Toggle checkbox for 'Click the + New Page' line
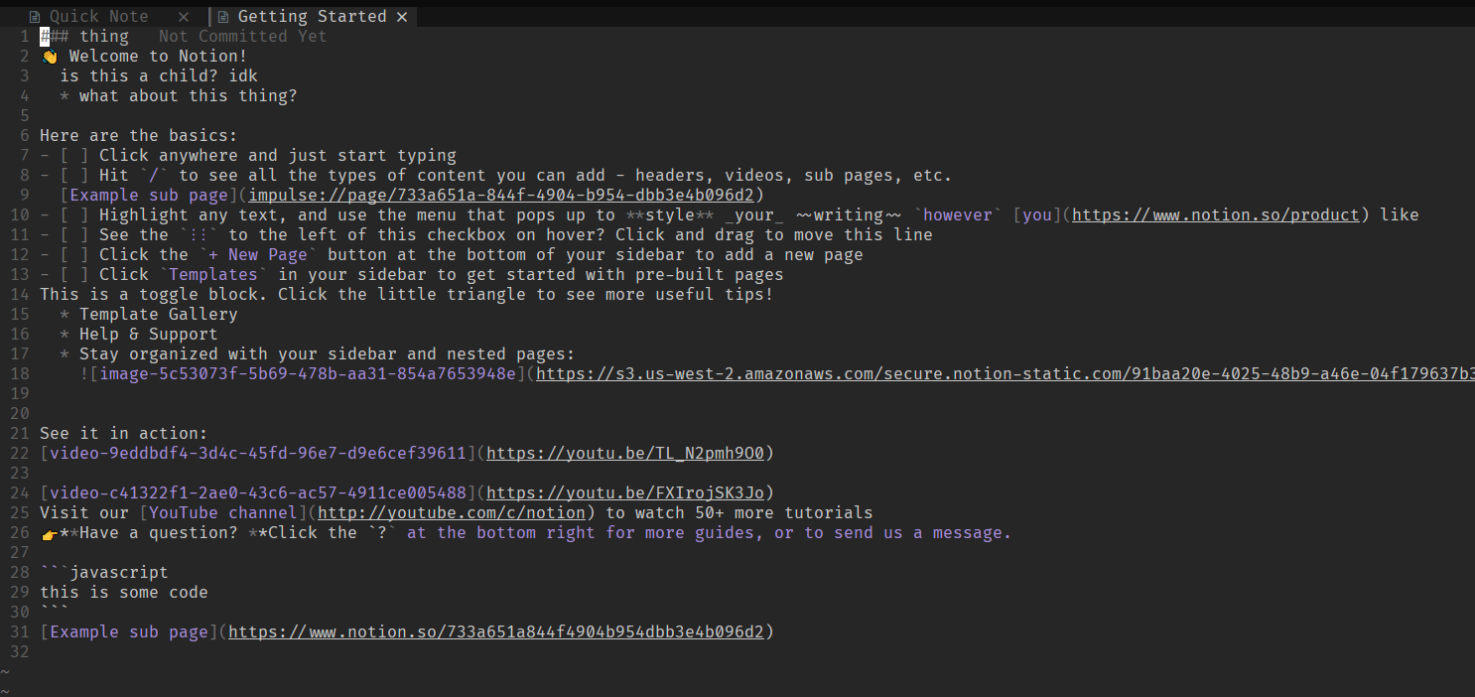Image resolution: width=1475 pixels, height=697 pixels. tap(74, 255)
